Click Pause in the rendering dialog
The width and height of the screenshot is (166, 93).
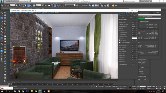(152, 13)
